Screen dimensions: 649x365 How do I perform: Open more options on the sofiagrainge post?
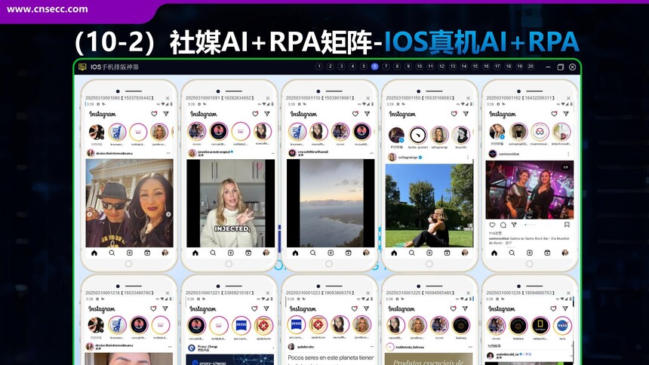click(x=468, y=158)
